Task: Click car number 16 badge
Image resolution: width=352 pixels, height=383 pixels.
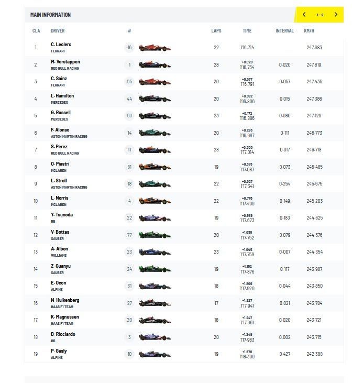Action: point(129,48)
